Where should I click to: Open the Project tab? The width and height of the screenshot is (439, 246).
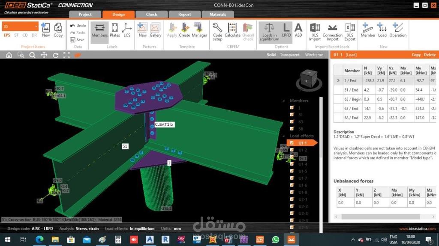click(x=85, y=14)
